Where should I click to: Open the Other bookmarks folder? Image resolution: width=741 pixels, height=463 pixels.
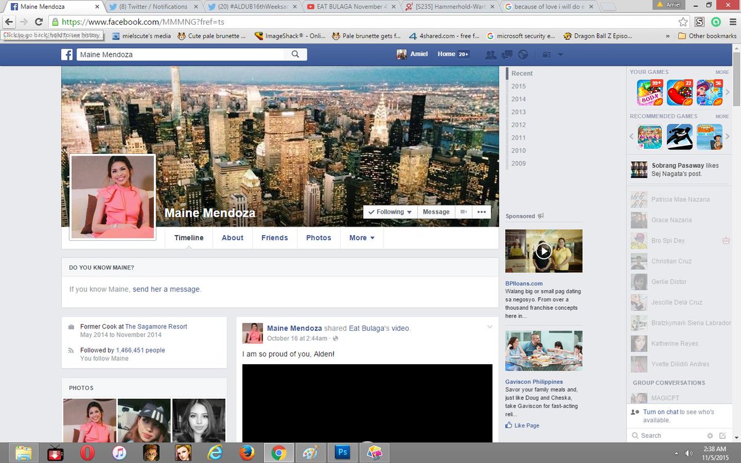[707, 36]
